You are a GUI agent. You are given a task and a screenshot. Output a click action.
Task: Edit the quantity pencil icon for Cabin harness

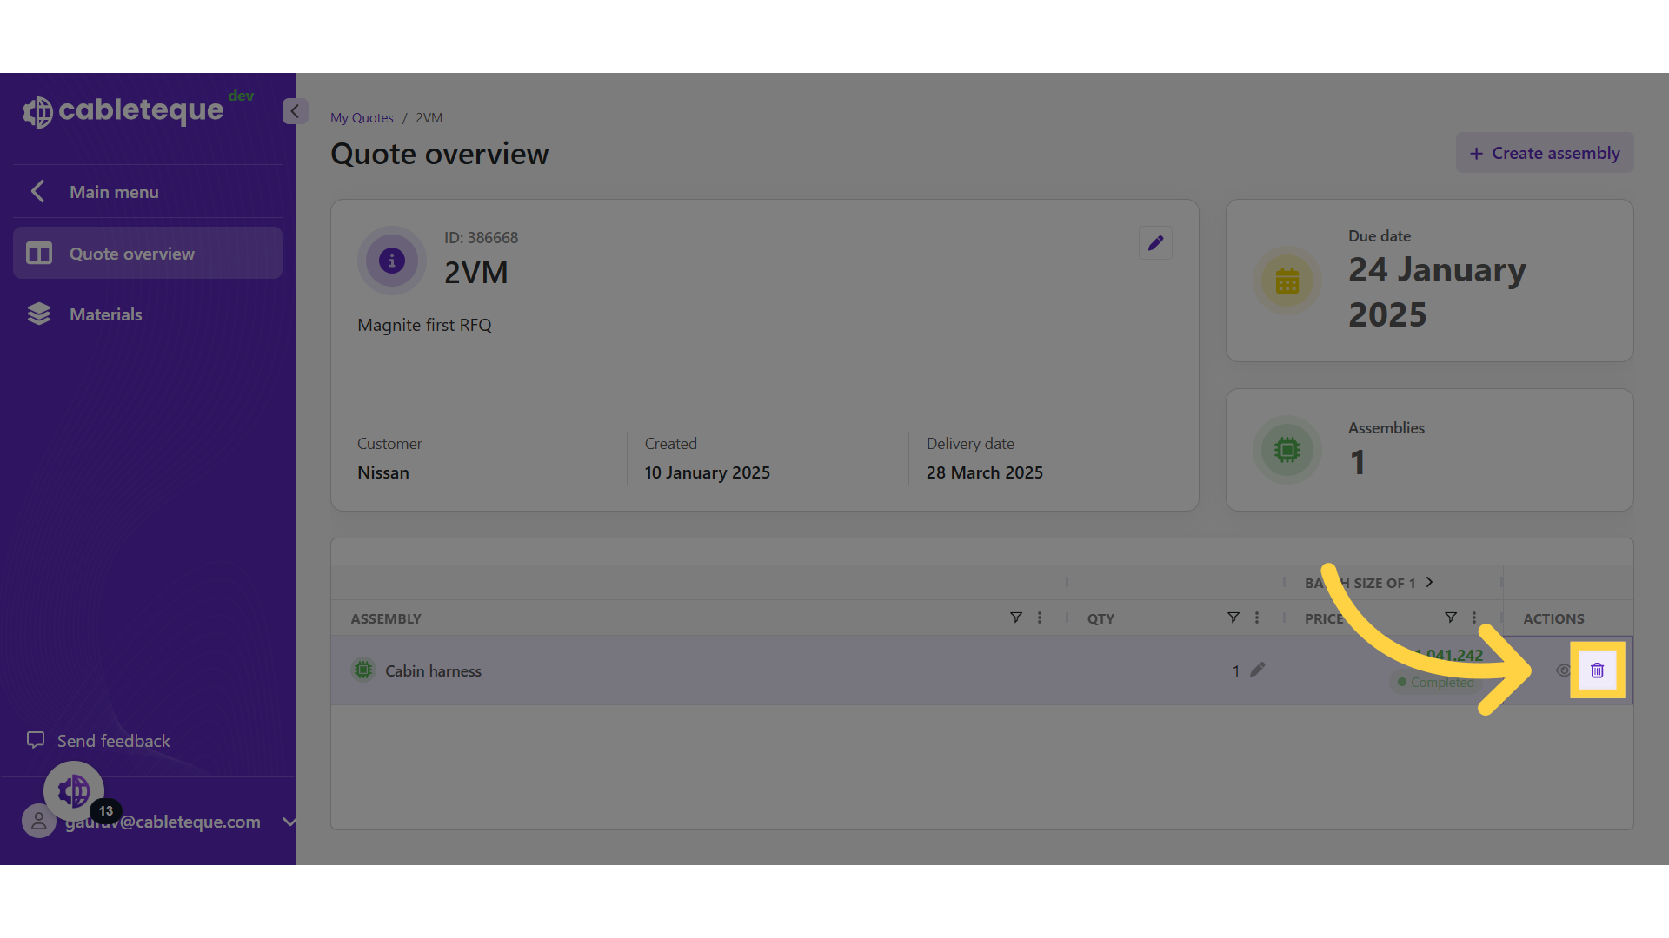(1258, 670)
